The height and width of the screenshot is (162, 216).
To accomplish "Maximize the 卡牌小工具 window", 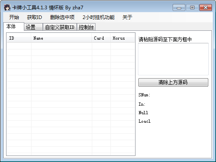I will (192, 7).
